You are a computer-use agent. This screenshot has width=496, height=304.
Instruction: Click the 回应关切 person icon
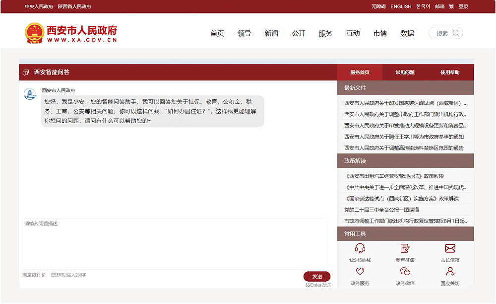(x=450, y=272)
